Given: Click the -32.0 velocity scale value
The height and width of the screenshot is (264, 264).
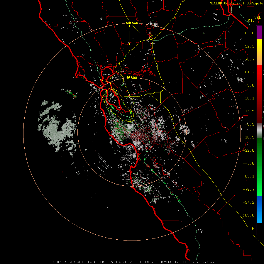Looking at the screenshot, I should click(248, 150).
